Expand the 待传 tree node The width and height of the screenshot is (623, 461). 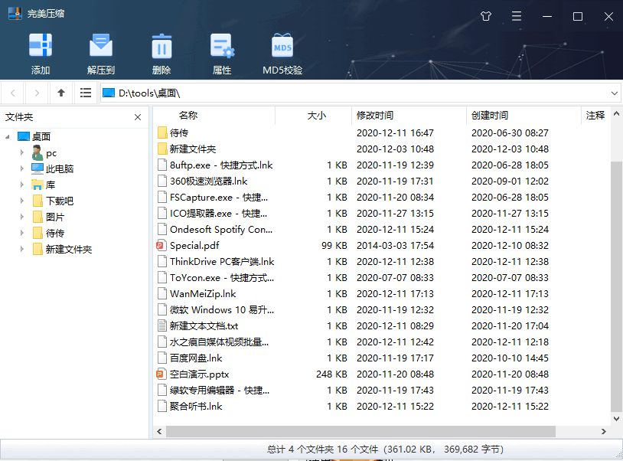(x=22, y=234)
